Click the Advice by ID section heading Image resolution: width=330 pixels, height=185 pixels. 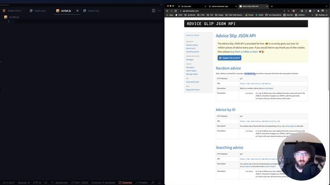[x=225, y=109]
